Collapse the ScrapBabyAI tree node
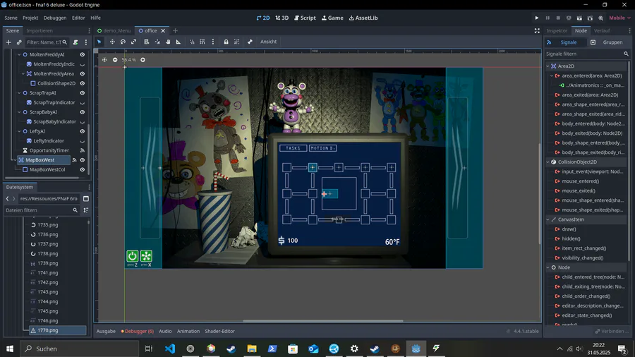 pyautogui.click(x=18, y=112)
